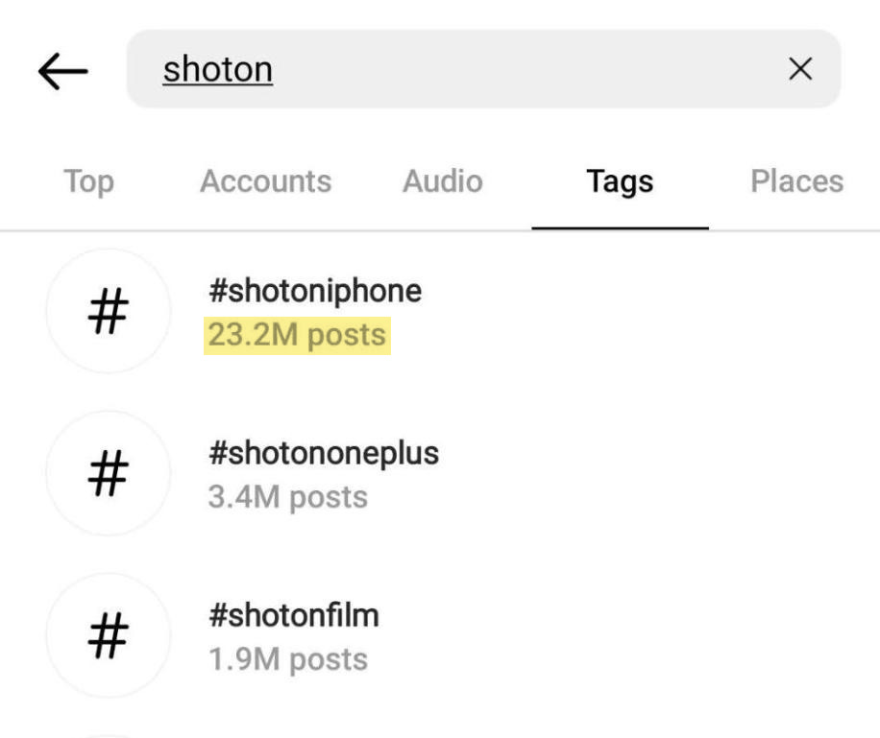The width and height of the screenshot is (880, 738).
Task: Open the Audio search results
Action: coord(441,180)
